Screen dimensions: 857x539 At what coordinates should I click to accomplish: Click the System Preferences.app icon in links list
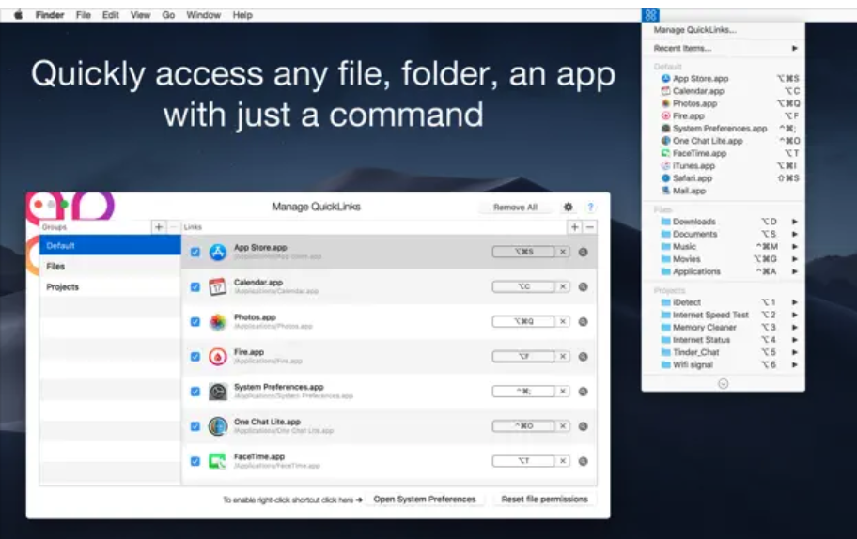(x=217, y=392)
